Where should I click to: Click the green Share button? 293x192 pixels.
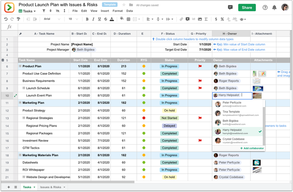point(247,8)
